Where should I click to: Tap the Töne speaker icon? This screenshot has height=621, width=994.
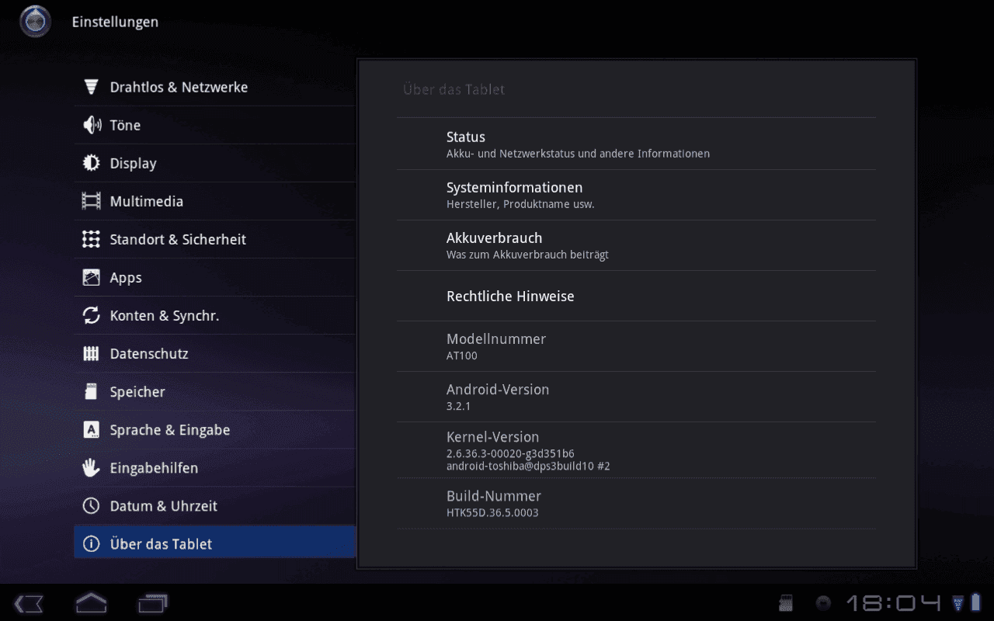[x=92, y=125]
